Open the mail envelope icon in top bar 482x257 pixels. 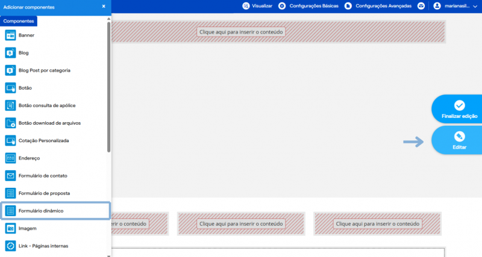click(421, 6)
